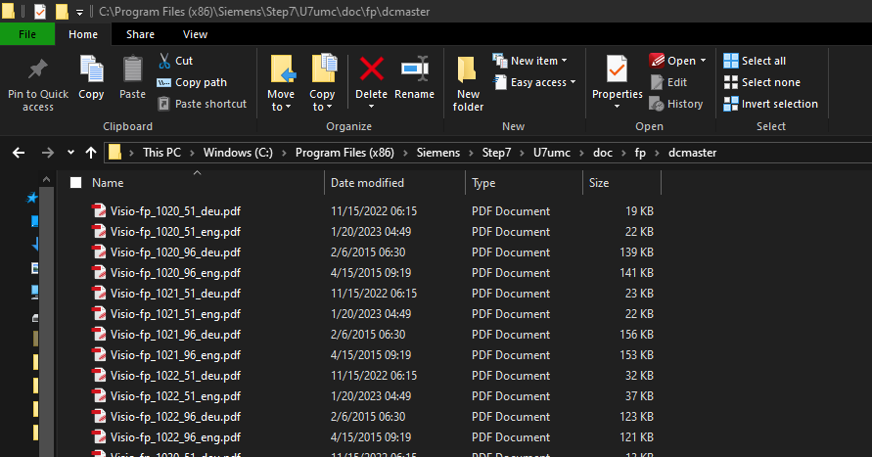Switch to the View ribbon tab
The image size is (872, 457).
pos(195,34)
